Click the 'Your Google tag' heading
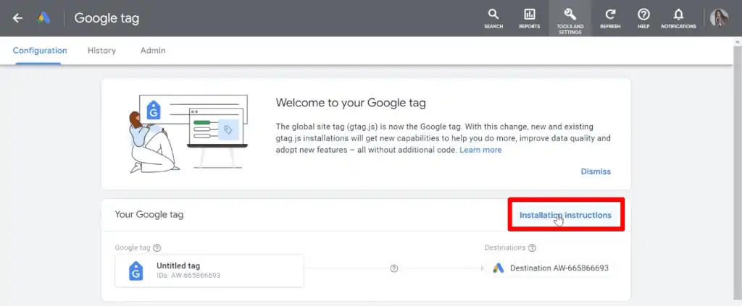This screenshot has height=306, width=742. pyautogui.click(x=149, y=214)
